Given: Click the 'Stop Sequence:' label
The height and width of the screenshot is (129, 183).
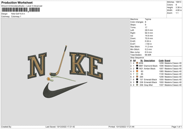Looking at the screenshot, I should [x=137, y=58].
